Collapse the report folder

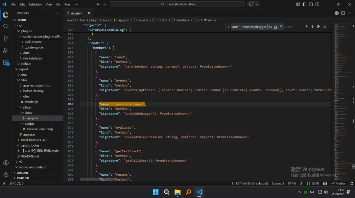coord(37,69)
